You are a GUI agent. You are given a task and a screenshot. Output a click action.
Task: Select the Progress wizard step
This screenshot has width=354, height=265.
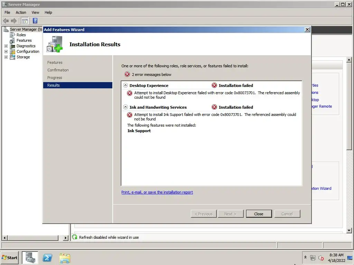click(55, 78)
